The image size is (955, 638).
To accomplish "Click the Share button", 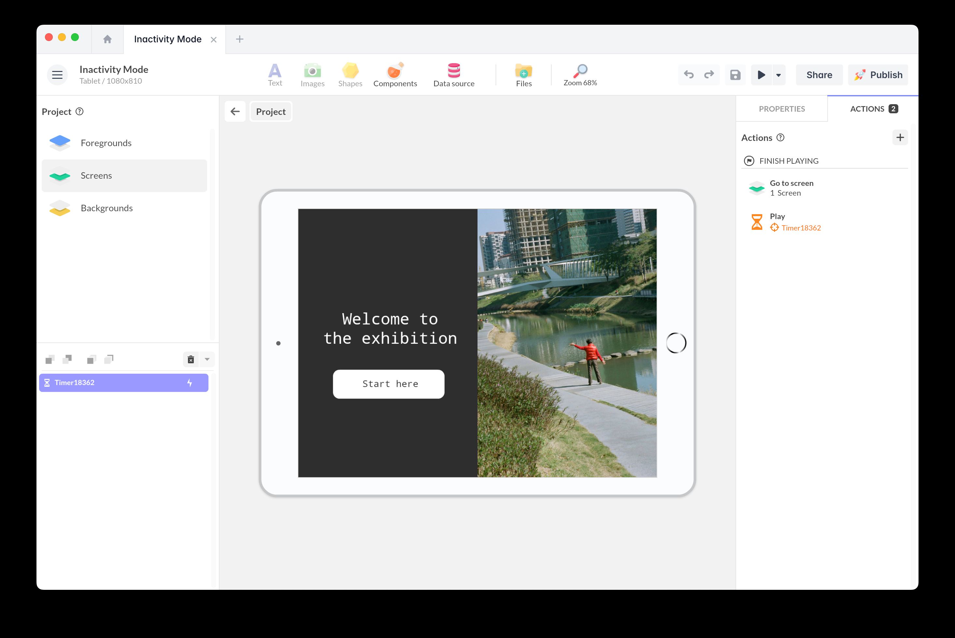I will [819, 75].
